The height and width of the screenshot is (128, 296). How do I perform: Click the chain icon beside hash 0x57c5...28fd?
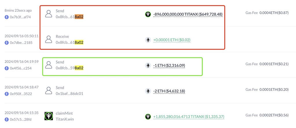click(x=7, y=119)
